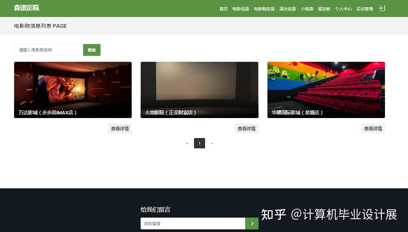408x232 pixels.
Task: Go to 个人中心 in navbar
Action: (x=343, y=9)
